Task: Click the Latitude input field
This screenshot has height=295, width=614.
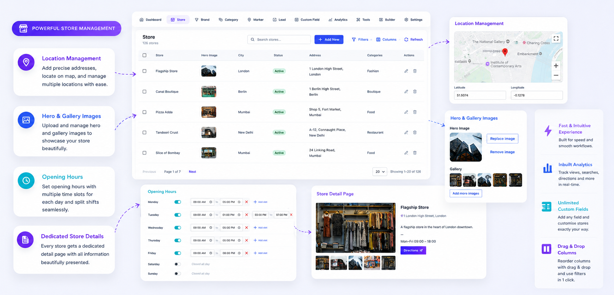Action: coord(480,95)
